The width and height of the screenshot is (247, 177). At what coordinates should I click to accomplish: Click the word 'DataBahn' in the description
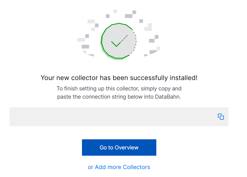point(168,97)
